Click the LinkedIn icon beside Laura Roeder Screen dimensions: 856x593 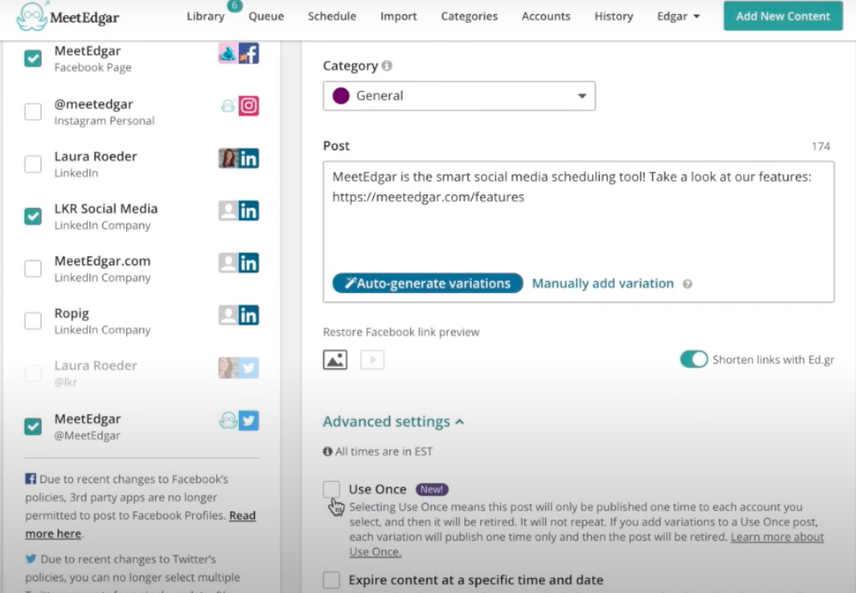[x=249, y=159]
